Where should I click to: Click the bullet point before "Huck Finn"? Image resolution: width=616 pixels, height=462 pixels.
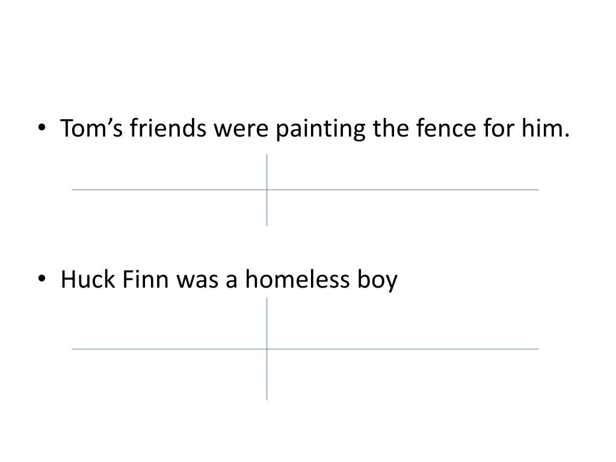point(42,279)
